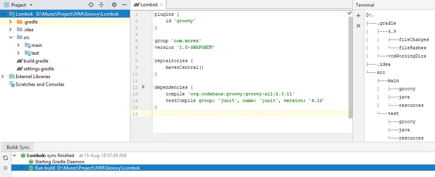This screenshot has height=177, width=435.
Task: Click the .gradle folder icon
Action: pyautogui.click(x=19, y=22)
